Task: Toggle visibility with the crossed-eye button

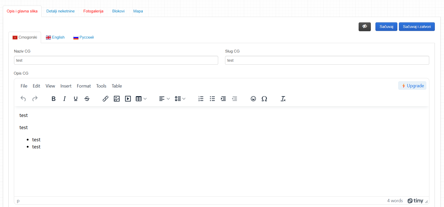Action: pos(365,27)
